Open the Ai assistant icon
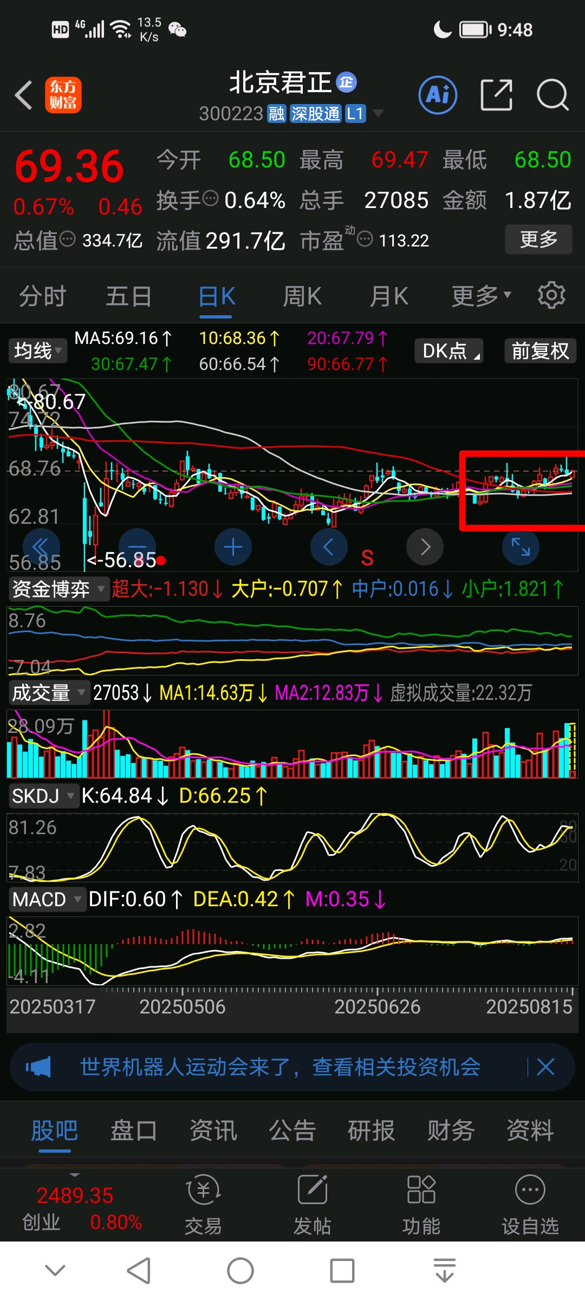This screenshot has width=585, height=1300. pyautogui.click(x=438, y=95)
